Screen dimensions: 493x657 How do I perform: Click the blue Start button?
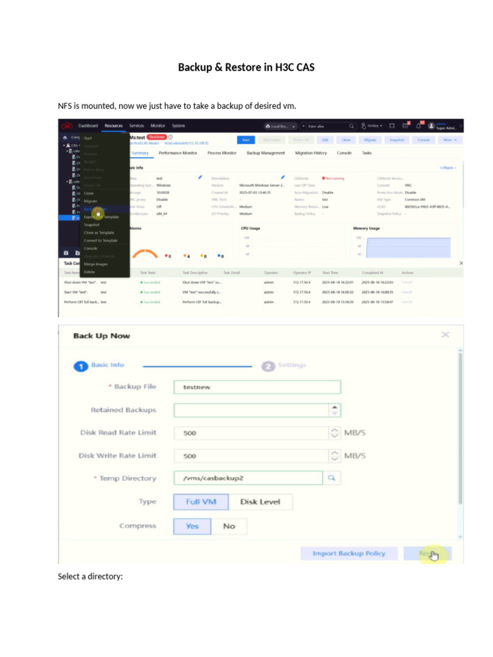246,140
